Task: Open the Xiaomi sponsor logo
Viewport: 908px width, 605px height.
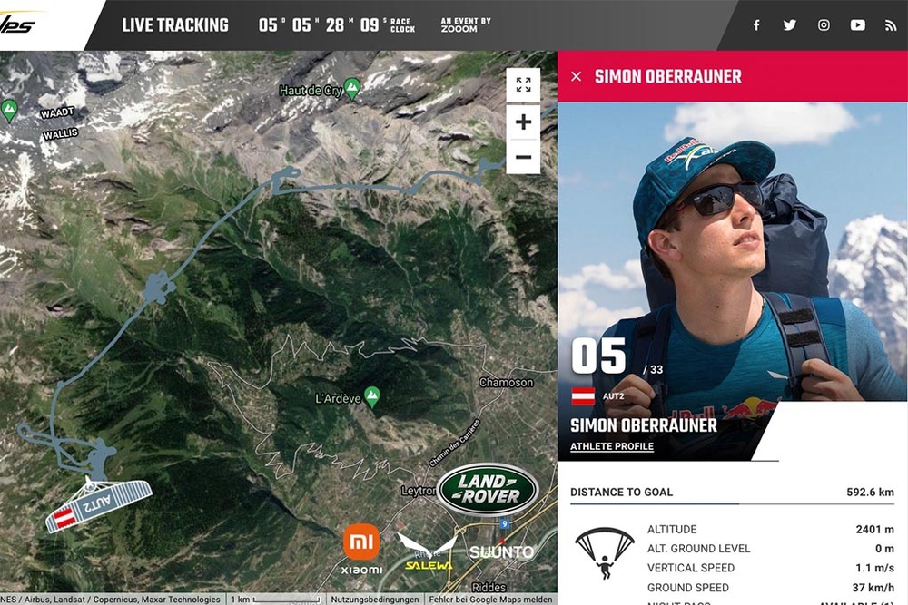Action: tap(362, 549)
